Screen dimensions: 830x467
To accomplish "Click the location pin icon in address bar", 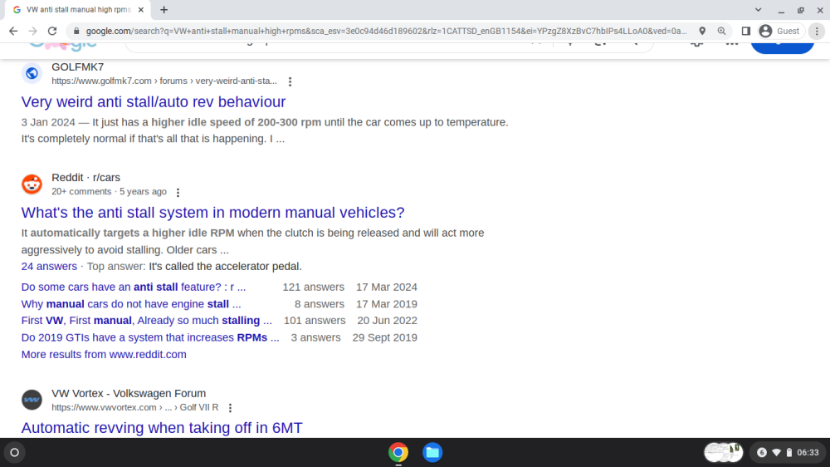I will click(x=702, y=32).
